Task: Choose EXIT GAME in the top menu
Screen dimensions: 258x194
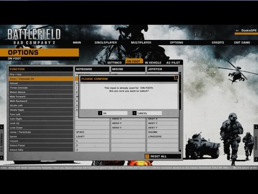Action: [x=242, y=42]
